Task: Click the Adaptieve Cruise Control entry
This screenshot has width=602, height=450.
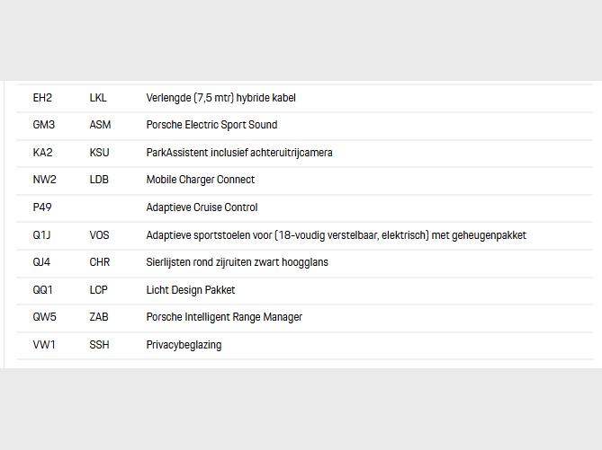Action: 202,207
